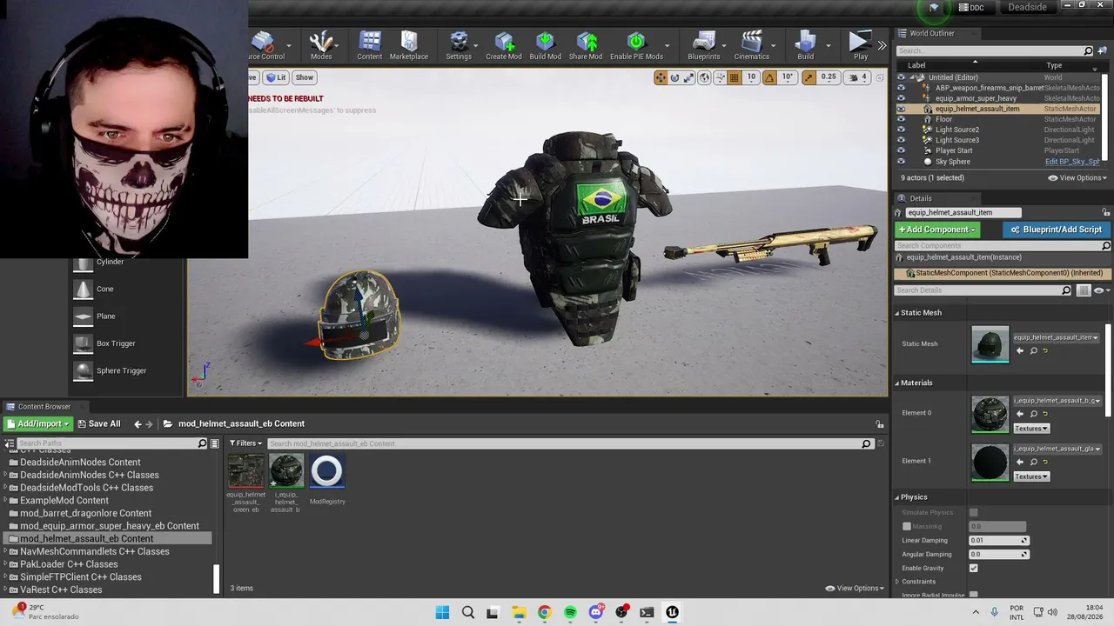The width and height of the screenshot is (1114, 626).
Task: Toggle visibility of Player Start actor
Action: [x=901, y=150]
